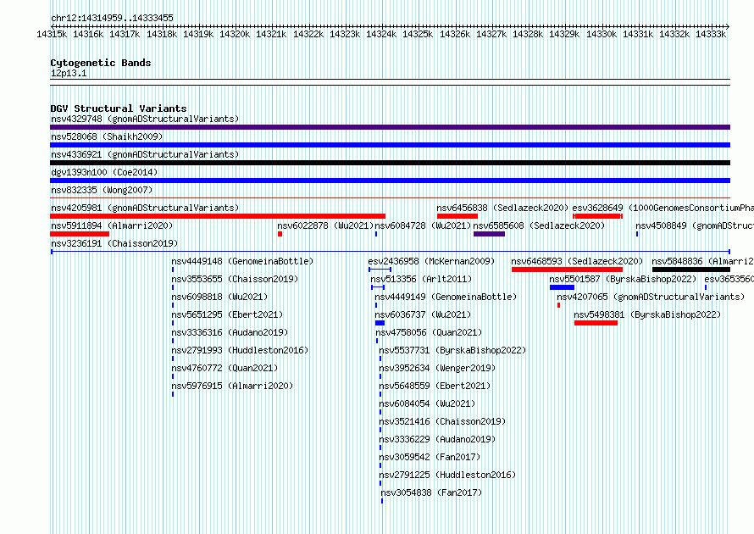Open nsv5648559 (Ebert2021) variant label
Viewport: 754px width, 534px height.
(435, 386)
